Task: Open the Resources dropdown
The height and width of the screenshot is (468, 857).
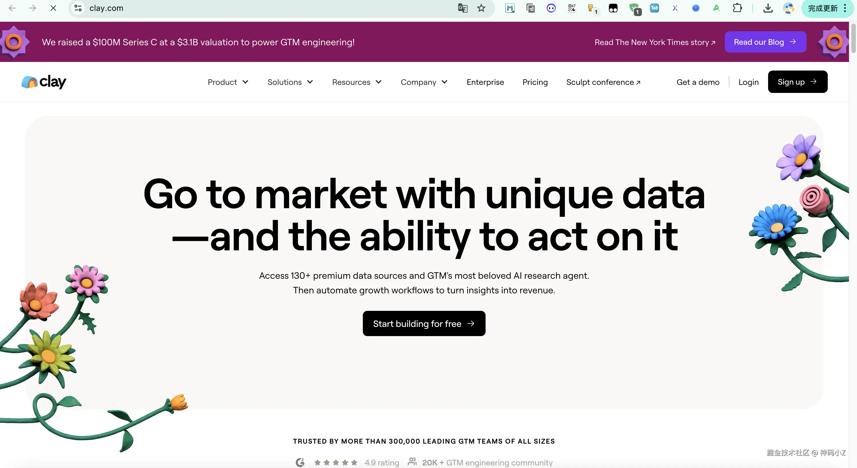Action: click(x=357, y=82)
